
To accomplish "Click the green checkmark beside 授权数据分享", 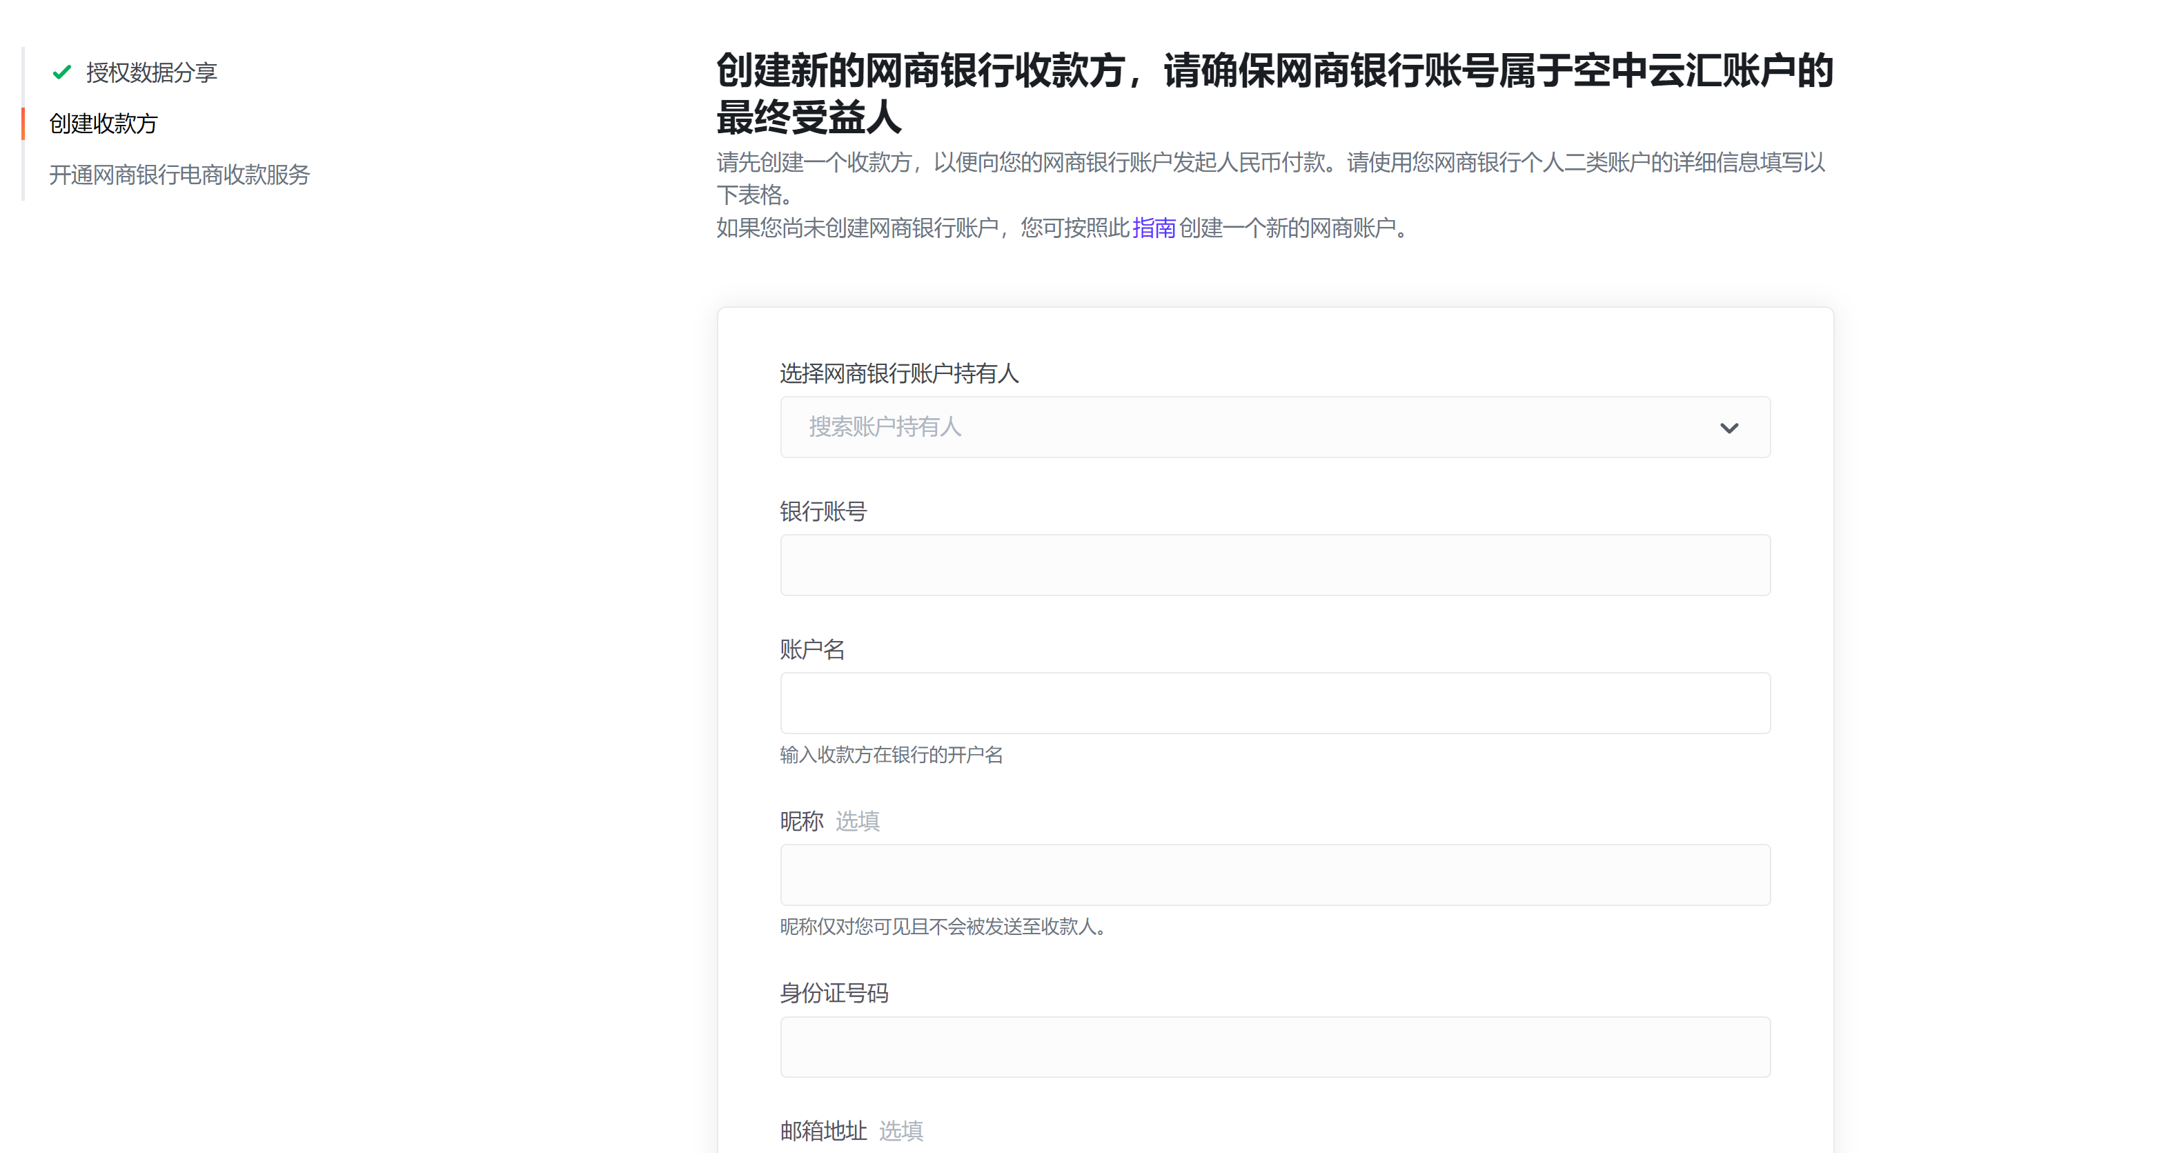I will point(61,73).
